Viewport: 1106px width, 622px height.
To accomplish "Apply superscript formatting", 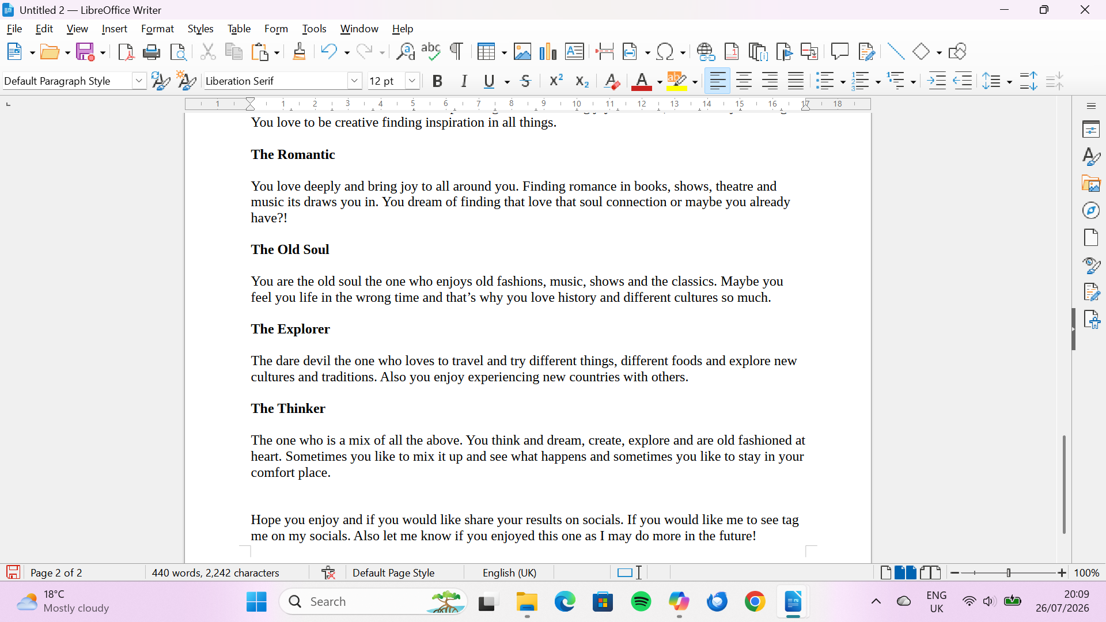I will [x=556, y=81].
